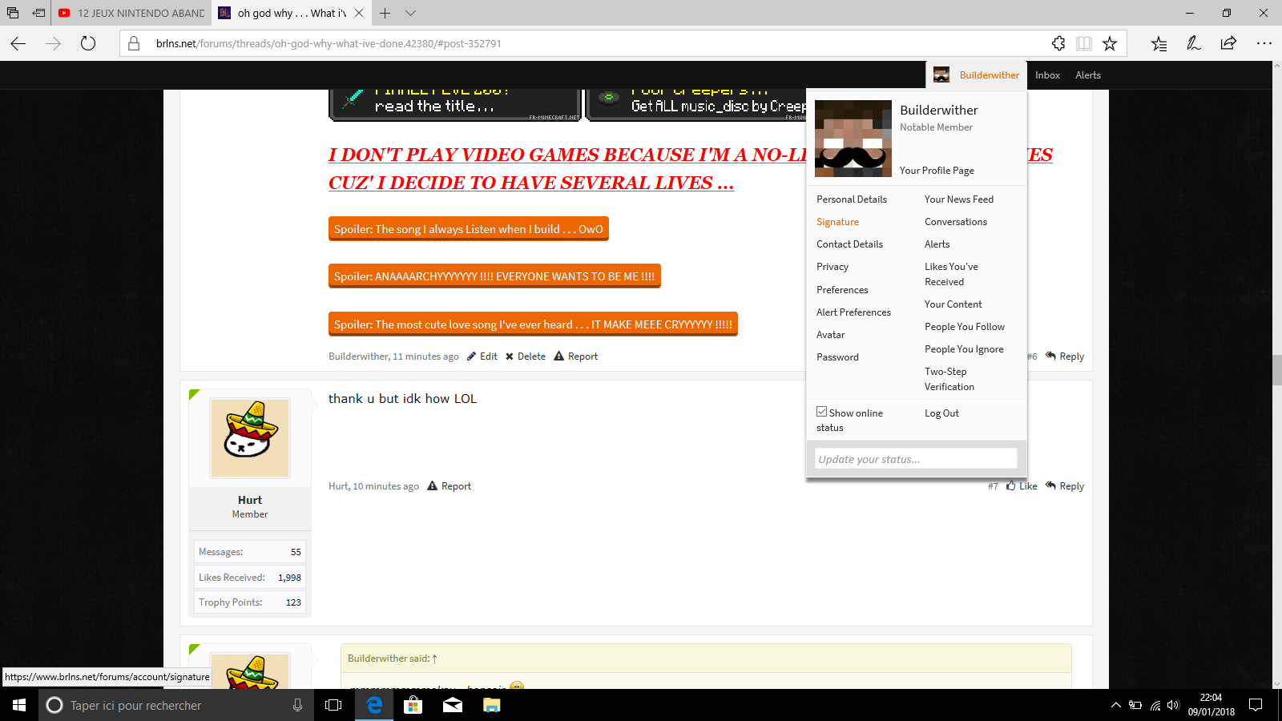1282x721 pixels.
Task: Open Signature in account menu
Action: [837, 222]
